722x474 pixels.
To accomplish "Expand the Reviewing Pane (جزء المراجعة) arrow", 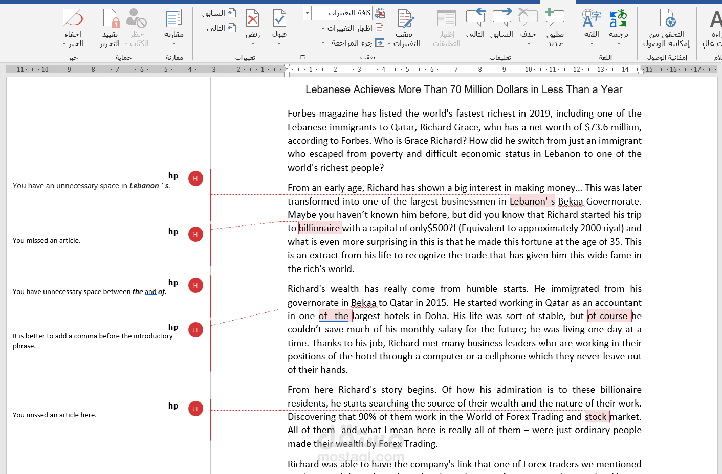I will click(323, 43).
